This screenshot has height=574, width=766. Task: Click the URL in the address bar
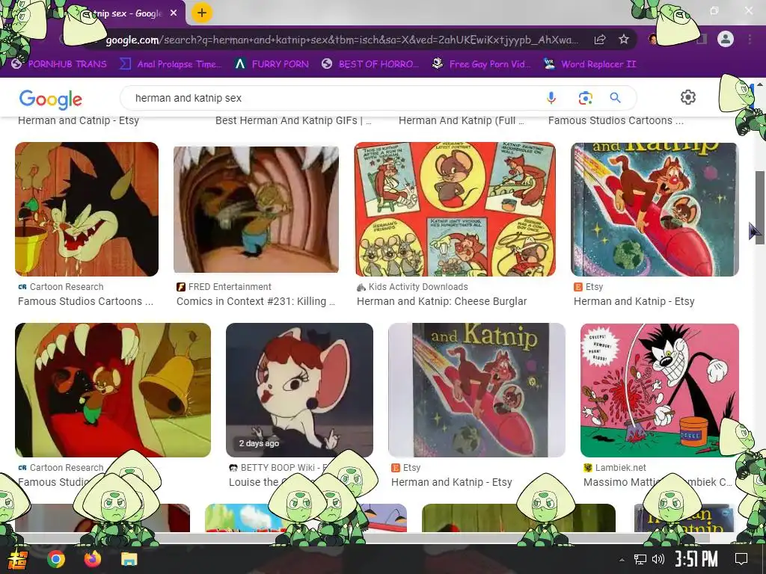tap(342, 40)
